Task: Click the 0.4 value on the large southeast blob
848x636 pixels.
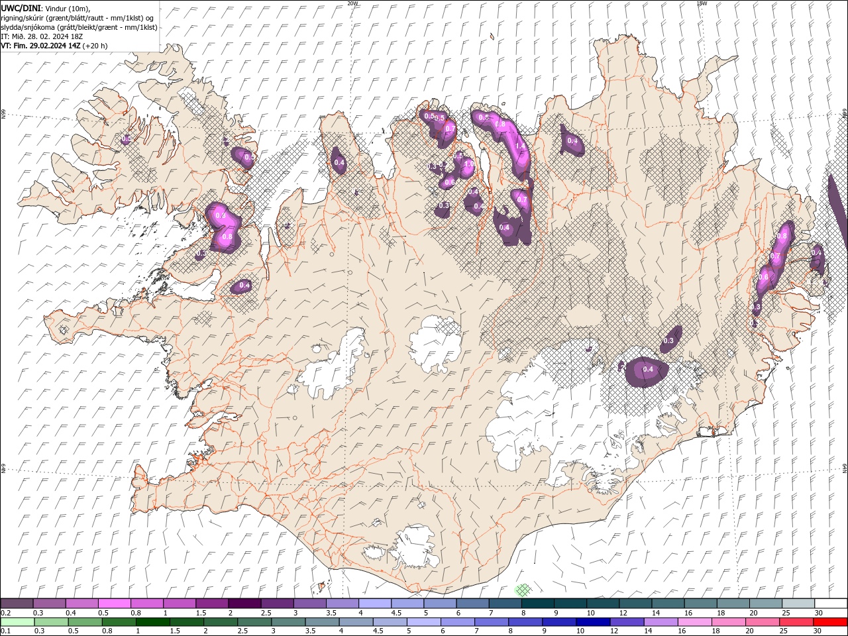Action: (x=648, y=369)
